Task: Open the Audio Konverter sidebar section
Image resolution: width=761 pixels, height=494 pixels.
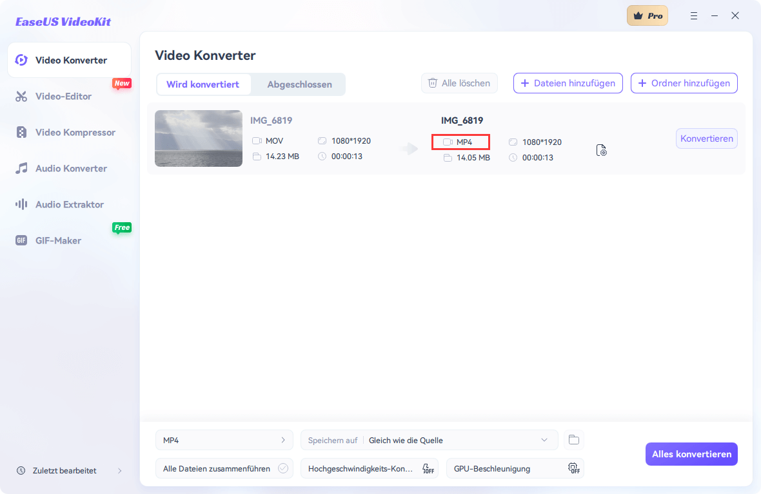Action: point(70,169)
